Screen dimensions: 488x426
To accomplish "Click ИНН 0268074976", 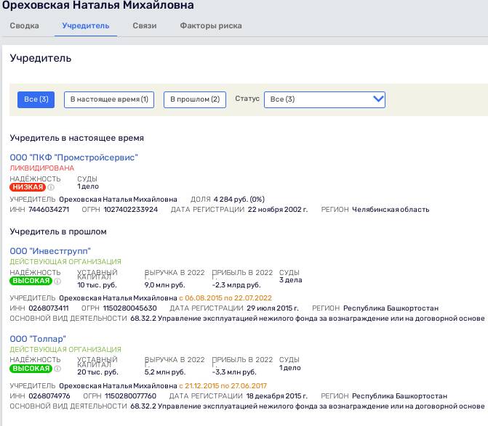I will pos(49,396).
